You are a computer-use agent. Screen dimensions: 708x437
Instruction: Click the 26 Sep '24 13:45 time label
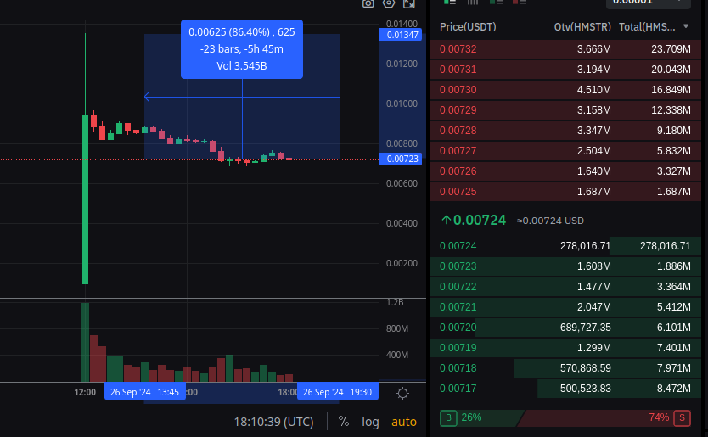(145, 392)
